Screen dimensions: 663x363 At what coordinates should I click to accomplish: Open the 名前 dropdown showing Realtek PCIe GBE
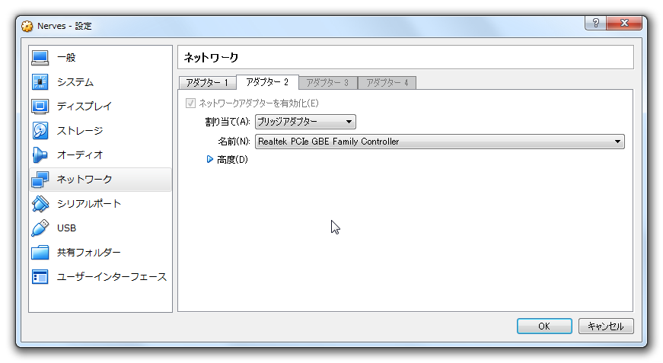(x=440, y=142)
